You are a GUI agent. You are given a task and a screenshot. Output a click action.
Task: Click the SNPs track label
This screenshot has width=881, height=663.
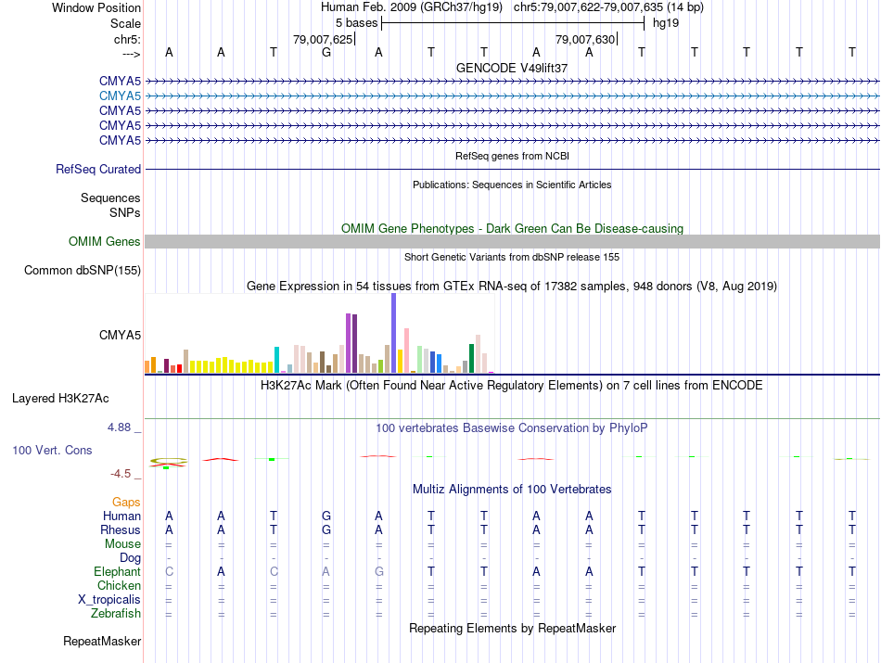tap(125, 213)
